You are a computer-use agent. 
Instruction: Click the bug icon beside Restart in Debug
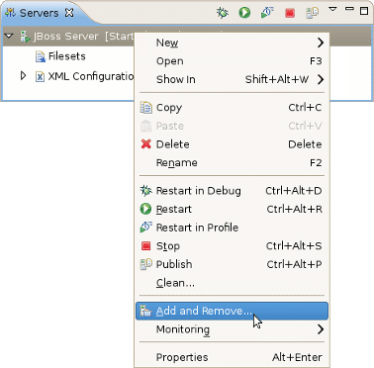pyautogui.click(x=145, y=191)
